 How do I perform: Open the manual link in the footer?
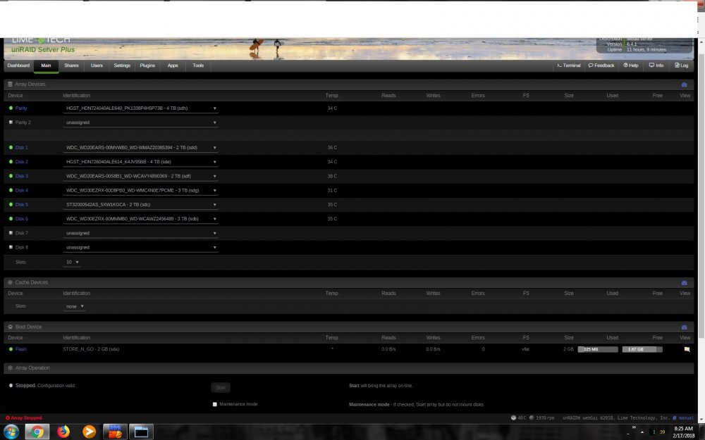[x=683, y=418]
